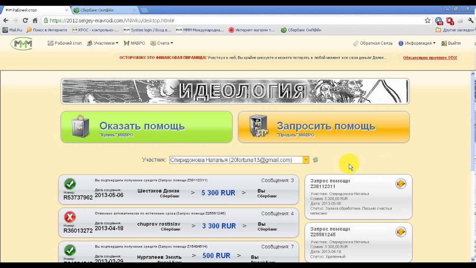Expand the Информация menu

tap(417, 43)
